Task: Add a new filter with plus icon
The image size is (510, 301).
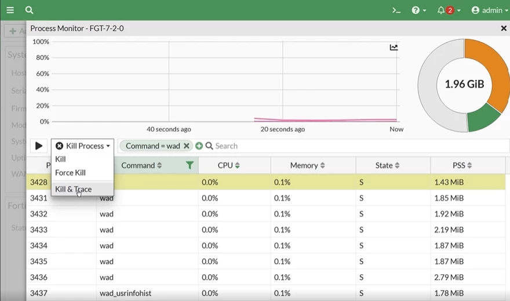Action: [199, 146]
